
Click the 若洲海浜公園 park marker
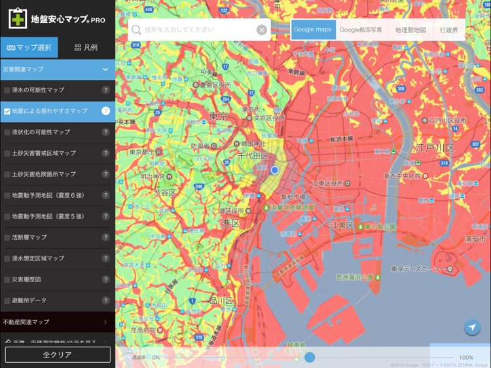pos(378,277)
